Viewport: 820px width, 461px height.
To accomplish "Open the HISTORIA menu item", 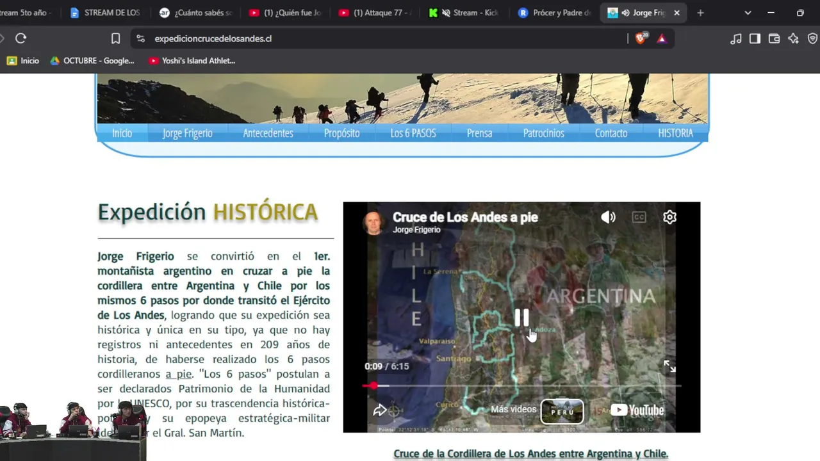I will [x=675, y=133].
